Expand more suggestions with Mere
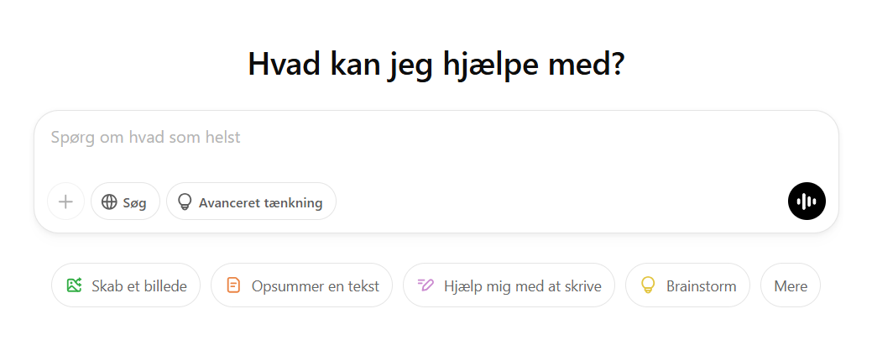Screen dimensions: 872x356 791,285
